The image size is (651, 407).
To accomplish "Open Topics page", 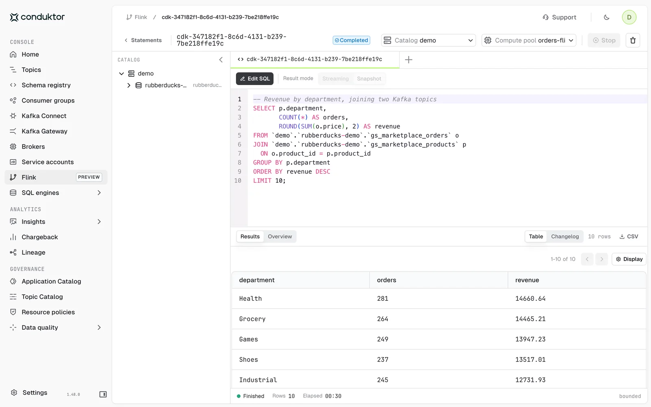I will pos(56,70).
